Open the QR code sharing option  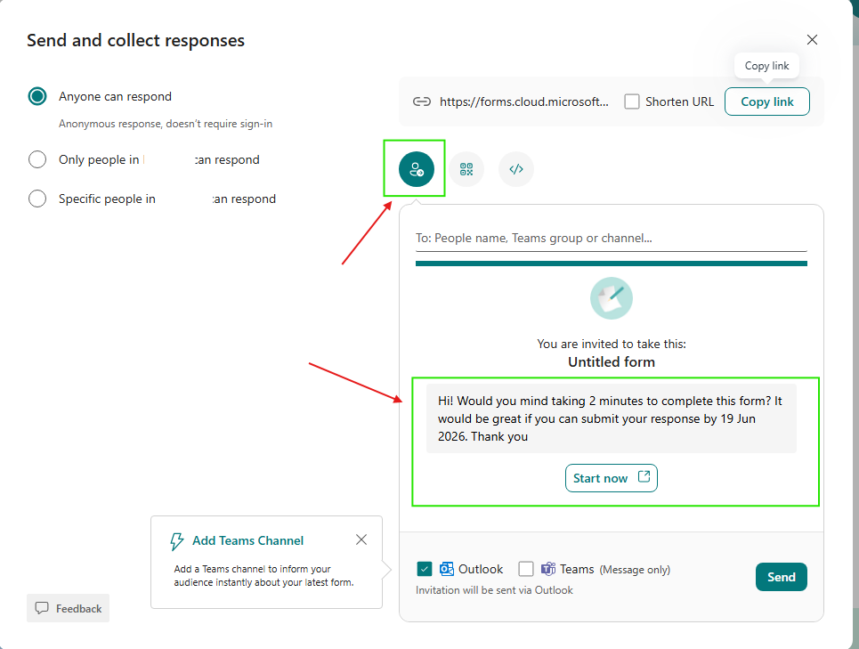[x=466, y=169]
